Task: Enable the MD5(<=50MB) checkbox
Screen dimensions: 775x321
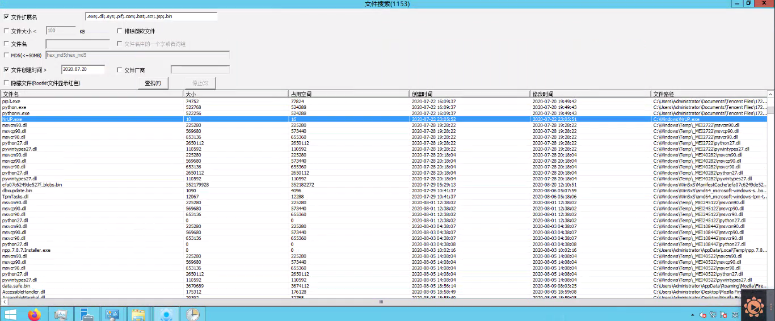Action: click(6, 55)
